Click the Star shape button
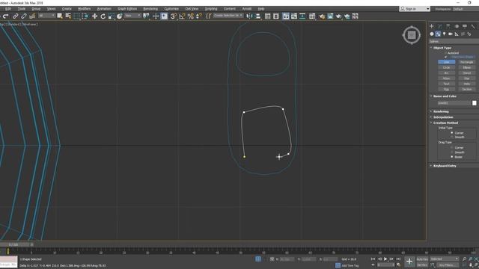Image resolution: width=479 pixels, height=269 pixels. click(467, 78)
